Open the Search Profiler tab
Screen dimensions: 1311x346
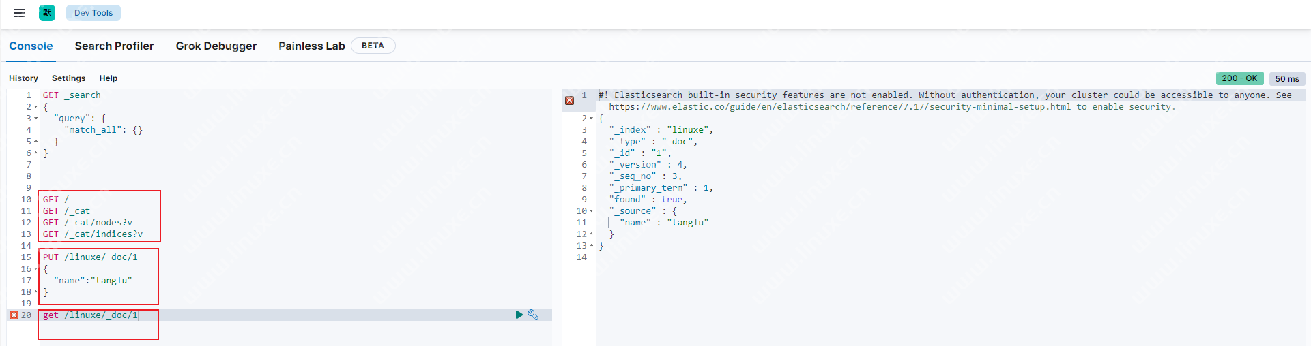click(x=114, y=46)
